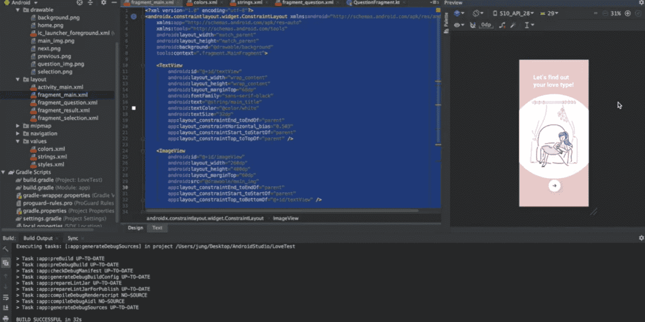Click the zoom out icon next to 31%

pos(606,14)
